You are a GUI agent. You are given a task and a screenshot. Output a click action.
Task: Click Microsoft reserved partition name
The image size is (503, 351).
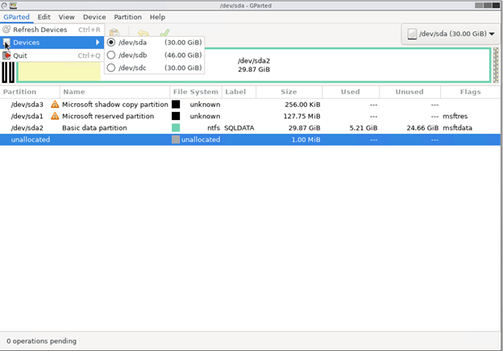pyautogui.click(x=108, y=116)
